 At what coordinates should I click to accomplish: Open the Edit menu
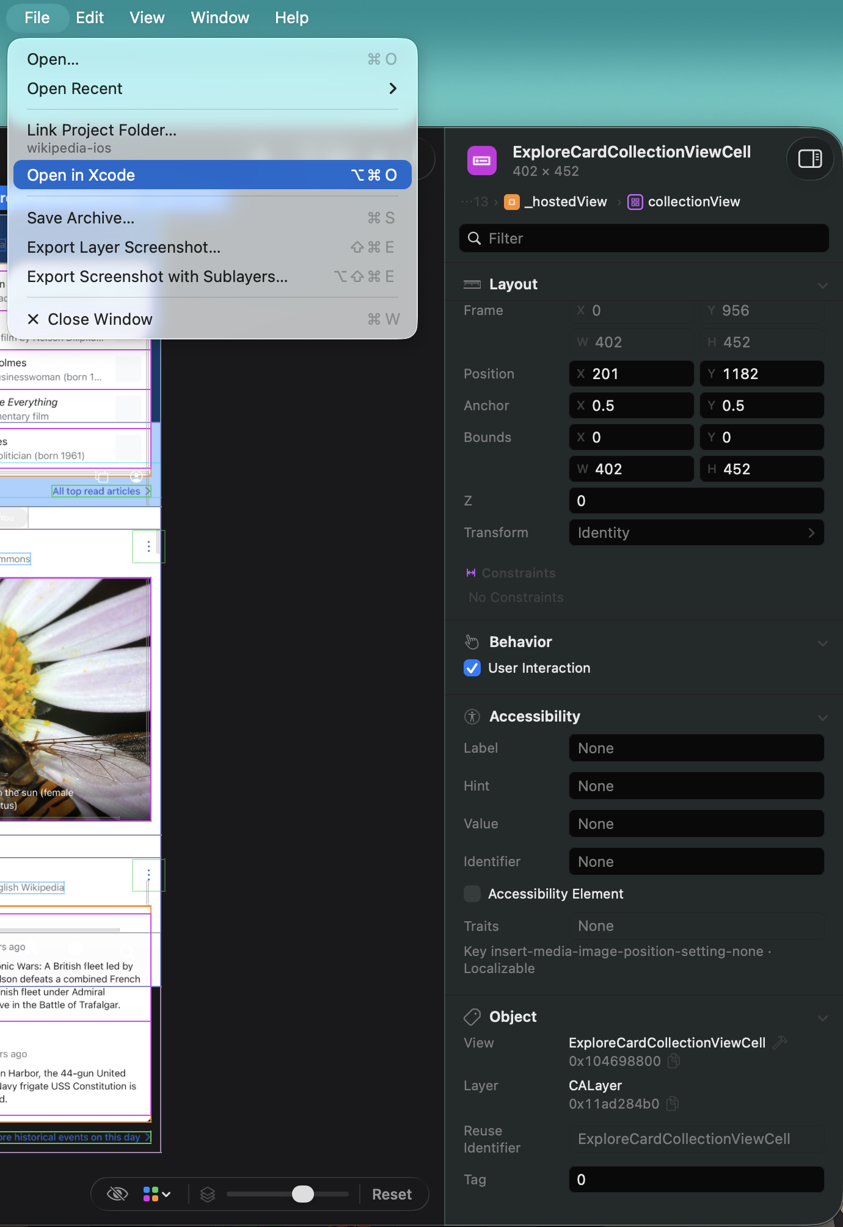pos(90,18)
